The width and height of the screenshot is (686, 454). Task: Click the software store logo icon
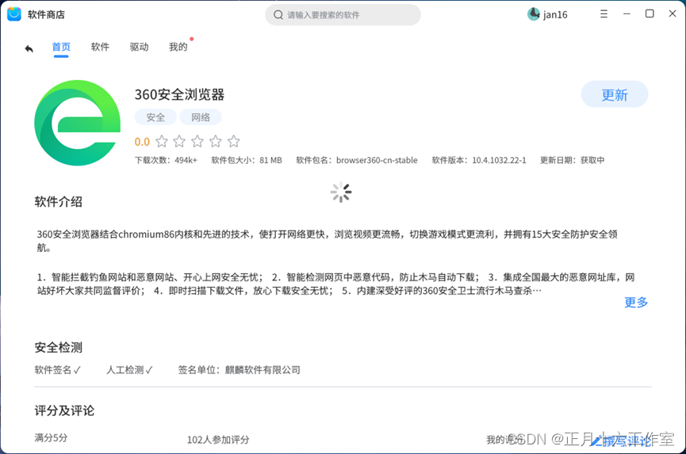point(14,14)
